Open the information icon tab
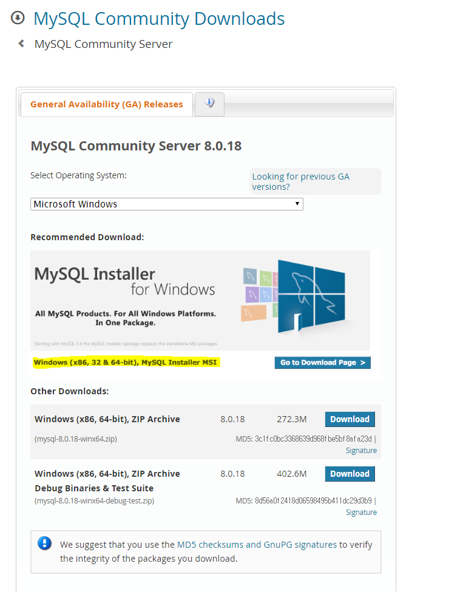Screen dimensions: 463x592 (209, 103)
